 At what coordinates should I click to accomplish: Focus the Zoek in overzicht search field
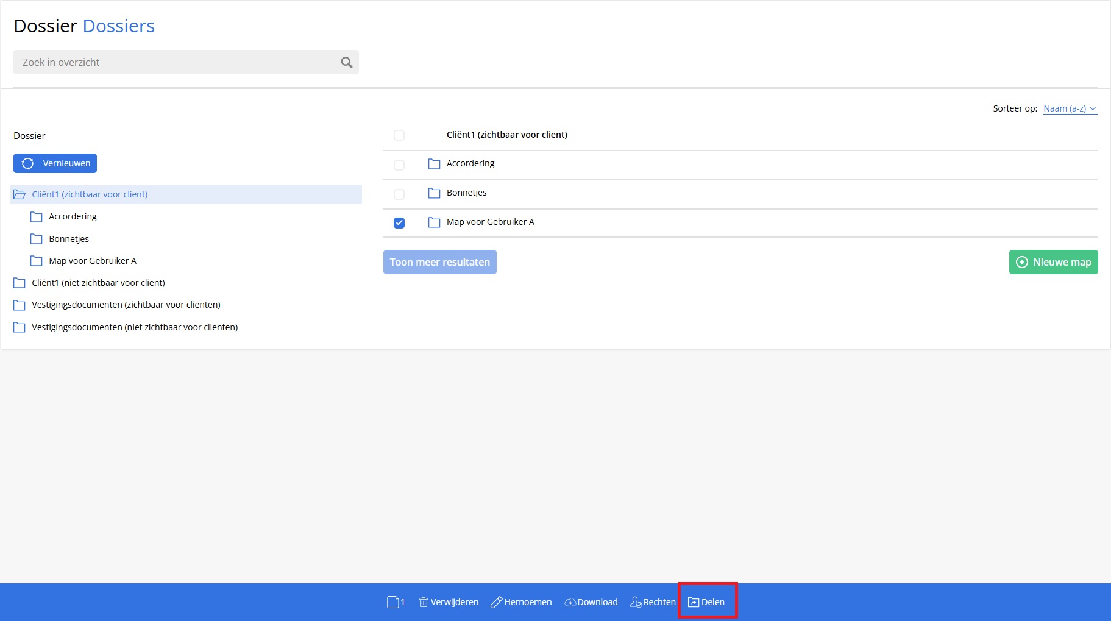point(177,62)
